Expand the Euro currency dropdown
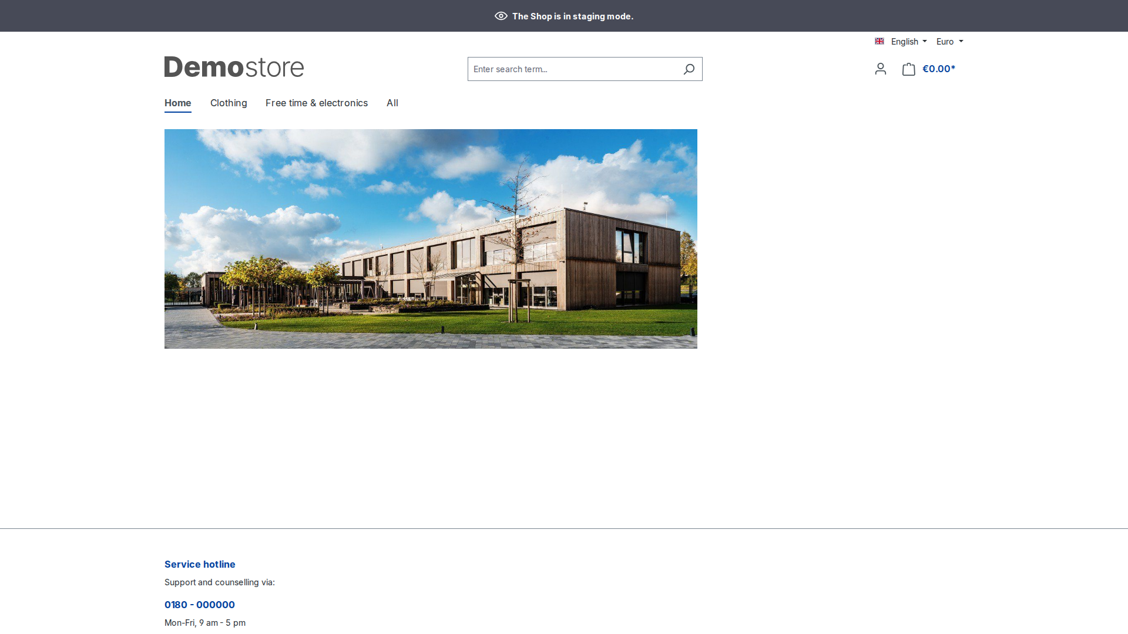 tap(949, 41)
